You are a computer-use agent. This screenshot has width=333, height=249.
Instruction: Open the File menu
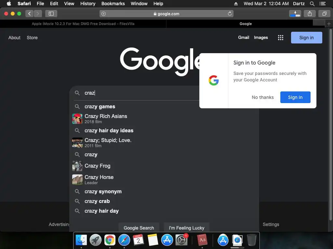[x=40, y=4]
